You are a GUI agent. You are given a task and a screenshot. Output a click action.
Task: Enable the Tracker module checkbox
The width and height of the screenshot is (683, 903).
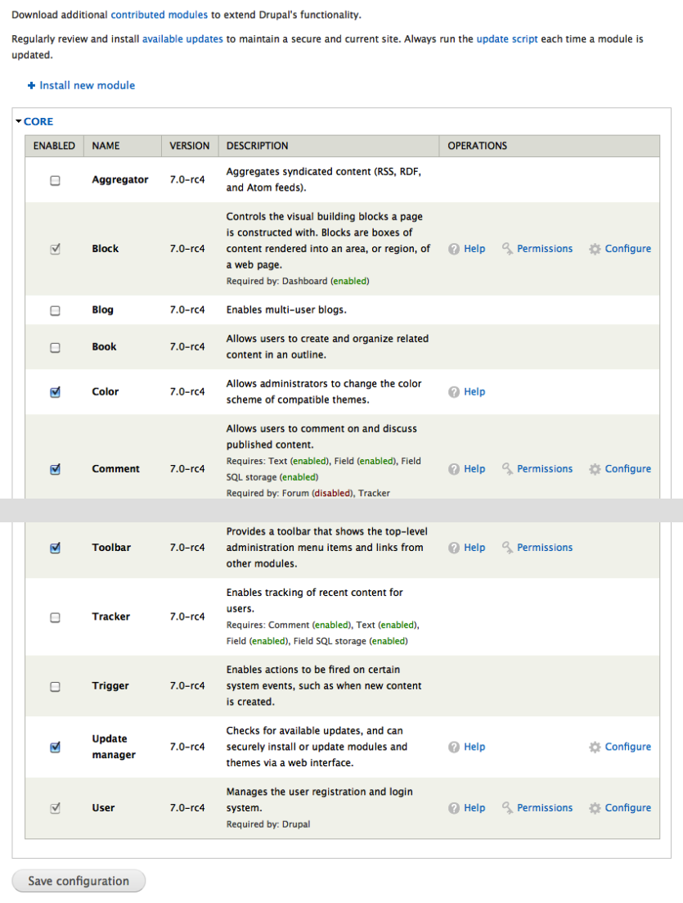click(x=56, y=617)
